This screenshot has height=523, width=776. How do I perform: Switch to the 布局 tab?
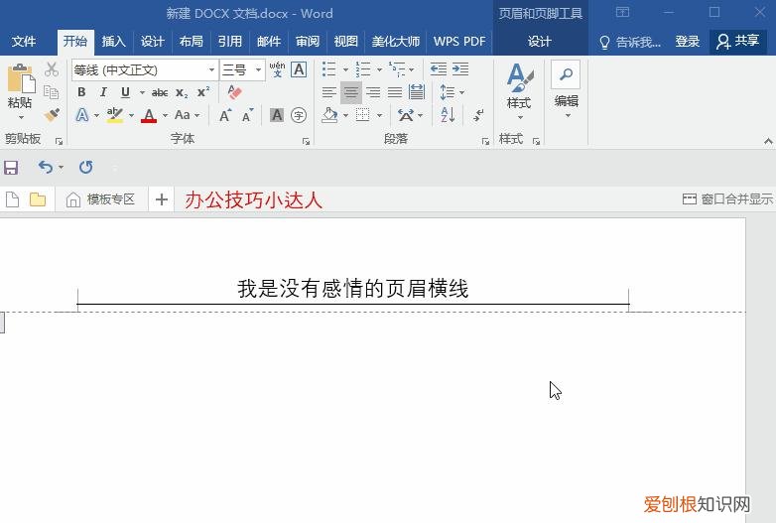click(x=192, y=42)
